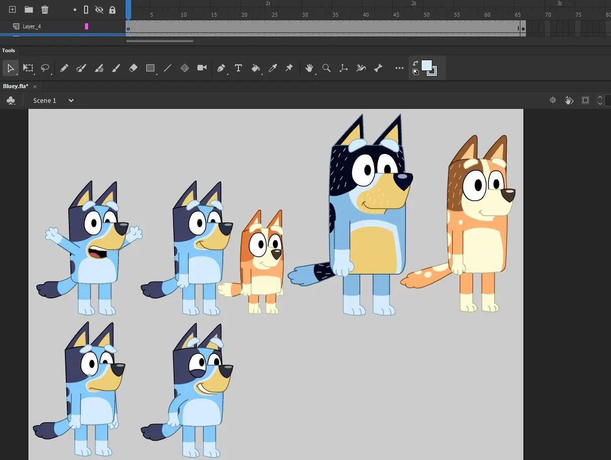The image size is (611, 460).
Task: Select the Selection arrow tool
Action: click(10, 68)
